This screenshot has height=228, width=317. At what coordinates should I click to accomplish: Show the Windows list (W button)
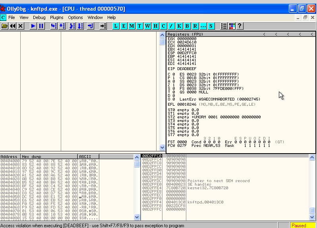(148, 26)
